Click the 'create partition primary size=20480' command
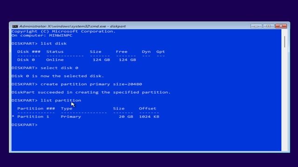The width and height of the screenshot is (298, 167). coord(91,84)
